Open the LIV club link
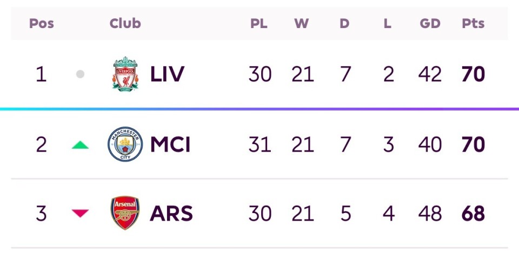This screenshot has width=519, height=254. point(167,74)
